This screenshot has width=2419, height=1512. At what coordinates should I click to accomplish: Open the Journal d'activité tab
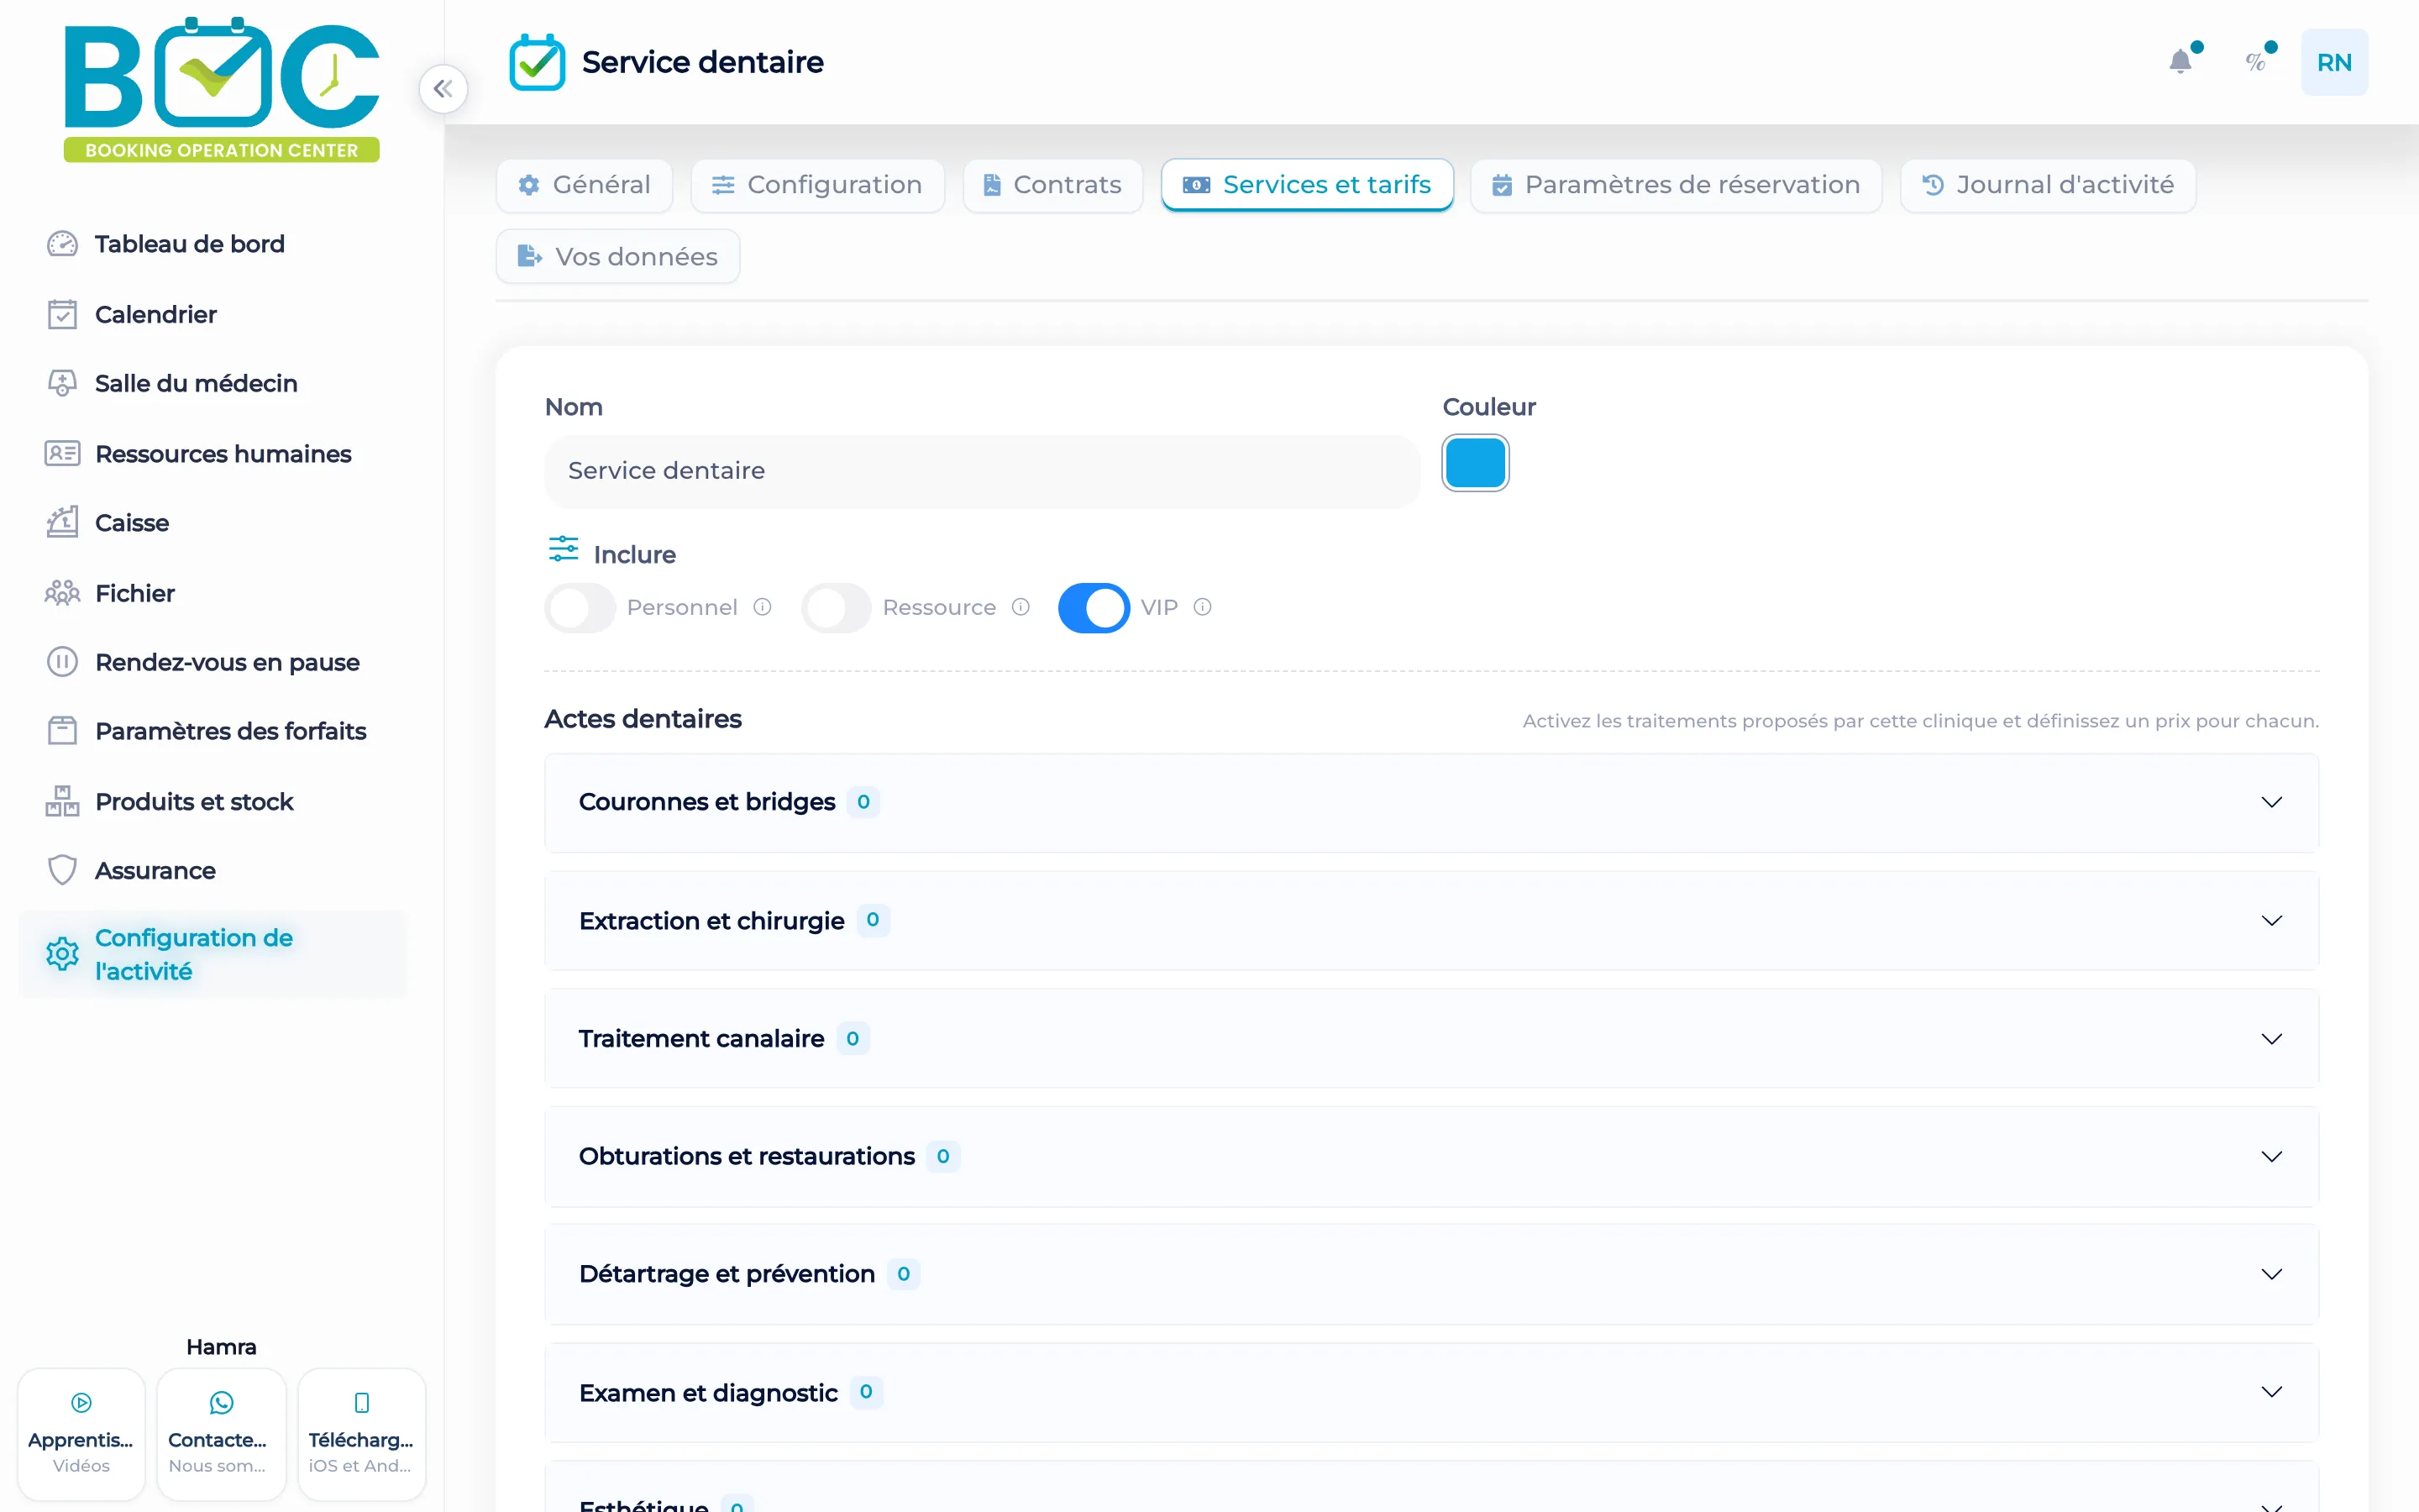(2047, 185)
